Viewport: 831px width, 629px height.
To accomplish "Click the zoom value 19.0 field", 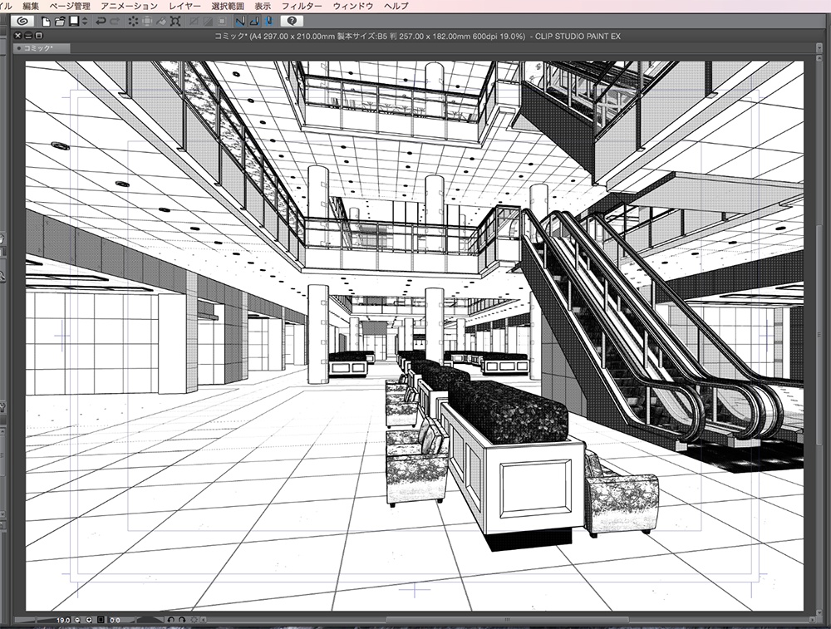I will (x=62, y=620).
